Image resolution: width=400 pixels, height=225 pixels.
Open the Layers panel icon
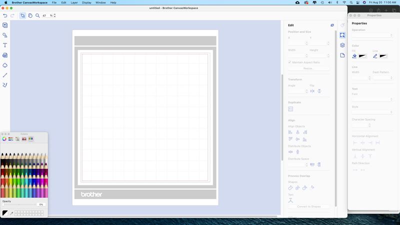click(342, 45)
